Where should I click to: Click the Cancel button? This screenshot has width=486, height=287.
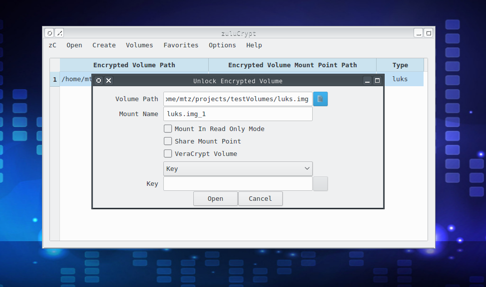pyautogui.click(x=260, y=198)
